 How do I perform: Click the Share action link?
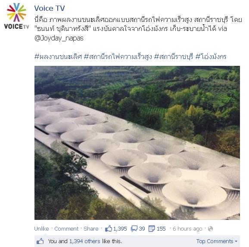[91, 228]
